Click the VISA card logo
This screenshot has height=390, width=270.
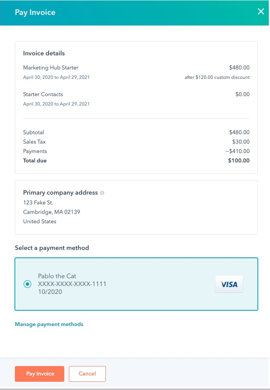tap(229, 284)
